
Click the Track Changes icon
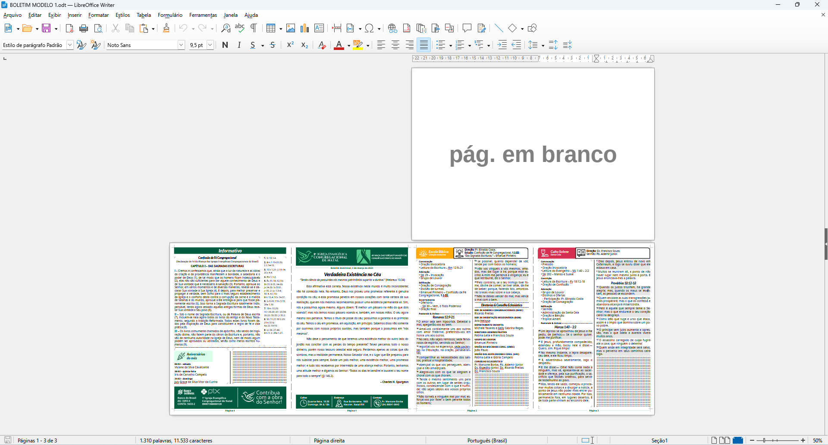tap(482, 28)
